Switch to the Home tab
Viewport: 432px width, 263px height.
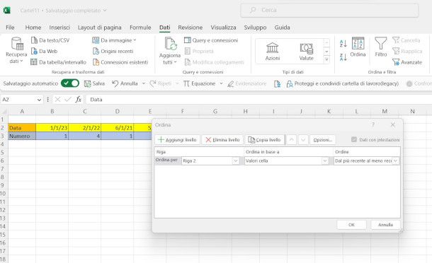(33, 28)
